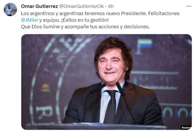Click the tweet line starting "Los argentinos y argentinas"
This screenshot has height=133, width=195.
(x=100, y=13)
